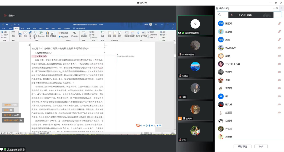Viewport: 284px width, 152px height.
Task: Click the Undo arrow in Word
Action: click(7, 25)
